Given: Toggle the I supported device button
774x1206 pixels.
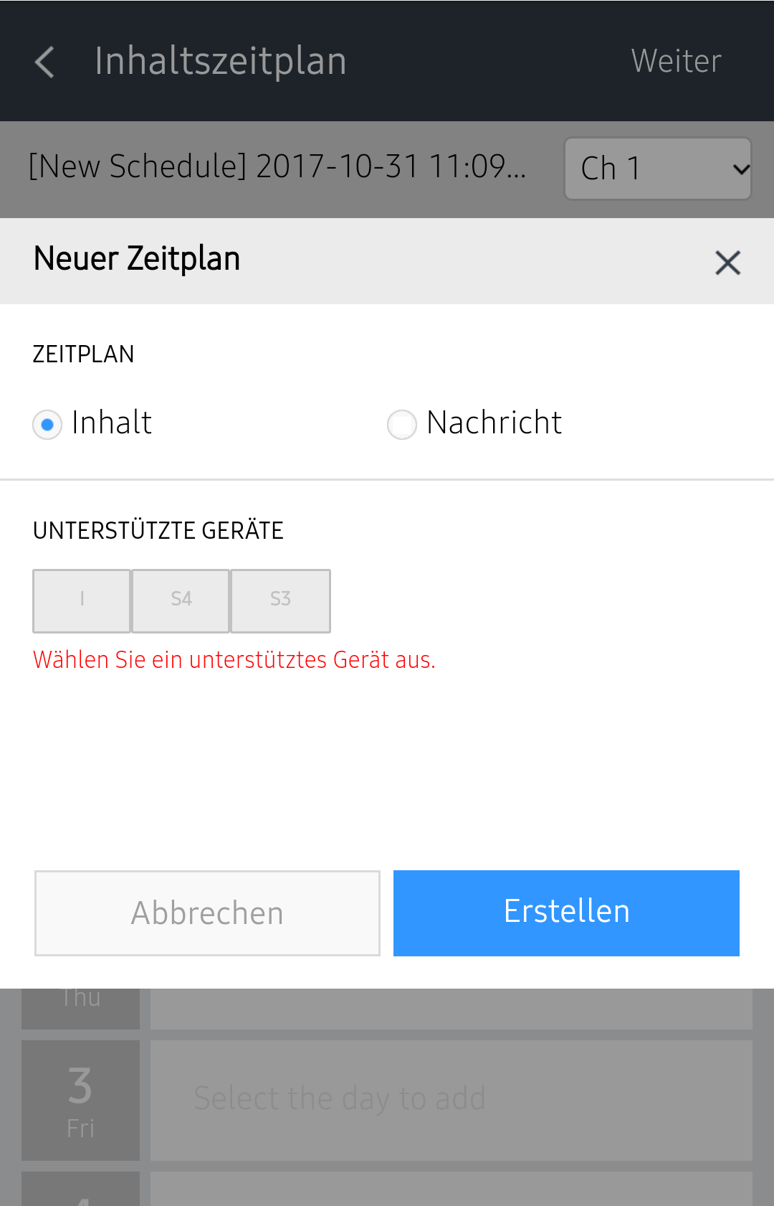Looking at the screenshot, I should tap(82, 600).
